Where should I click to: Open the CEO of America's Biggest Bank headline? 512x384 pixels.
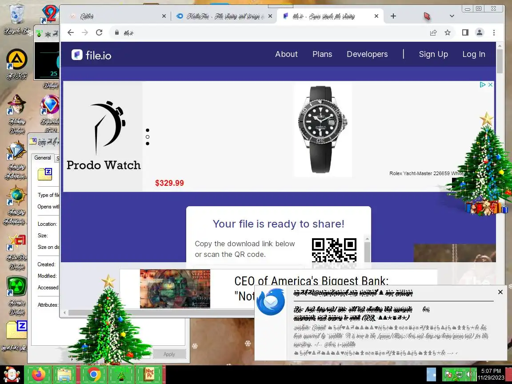tap(312, 281)
